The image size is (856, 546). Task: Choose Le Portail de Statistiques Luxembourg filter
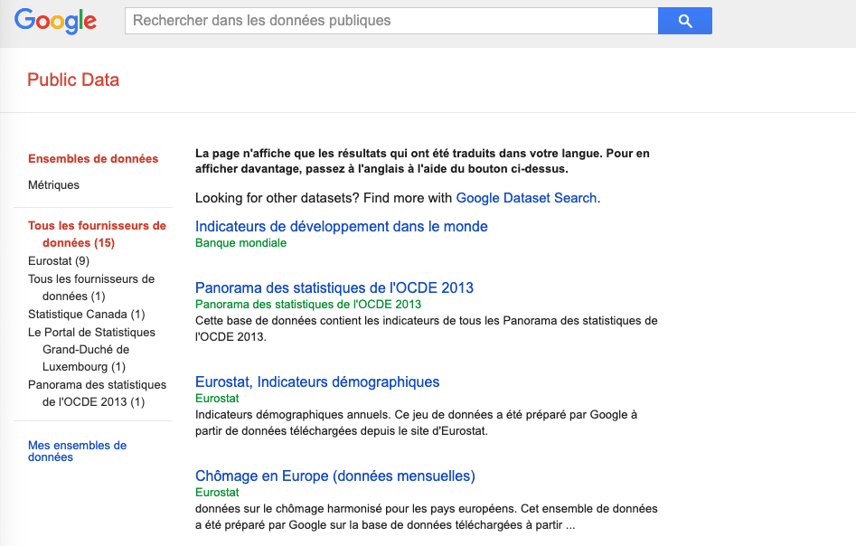tap(91, 350)
